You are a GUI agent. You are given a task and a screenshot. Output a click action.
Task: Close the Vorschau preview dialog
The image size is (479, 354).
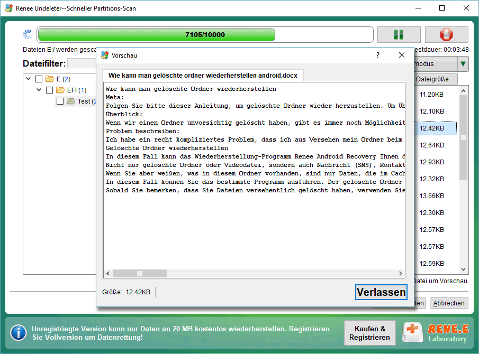click(x=401, y=55)
